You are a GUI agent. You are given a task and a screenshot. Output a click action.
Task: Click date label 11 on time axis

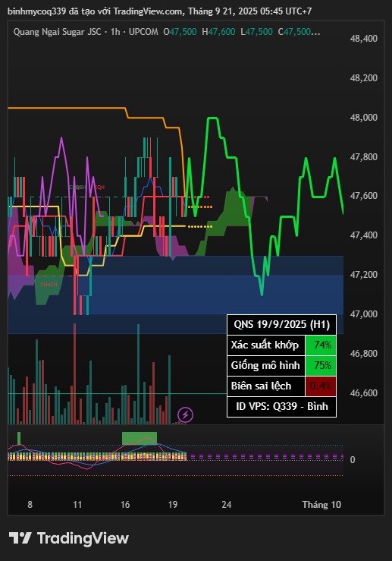click(x=77, y=505)
